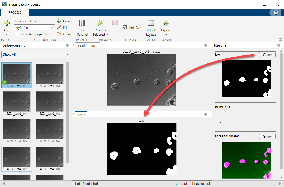Switch to the Input Image tab
This screenshot has width=284, height=187.
point(86,46)
